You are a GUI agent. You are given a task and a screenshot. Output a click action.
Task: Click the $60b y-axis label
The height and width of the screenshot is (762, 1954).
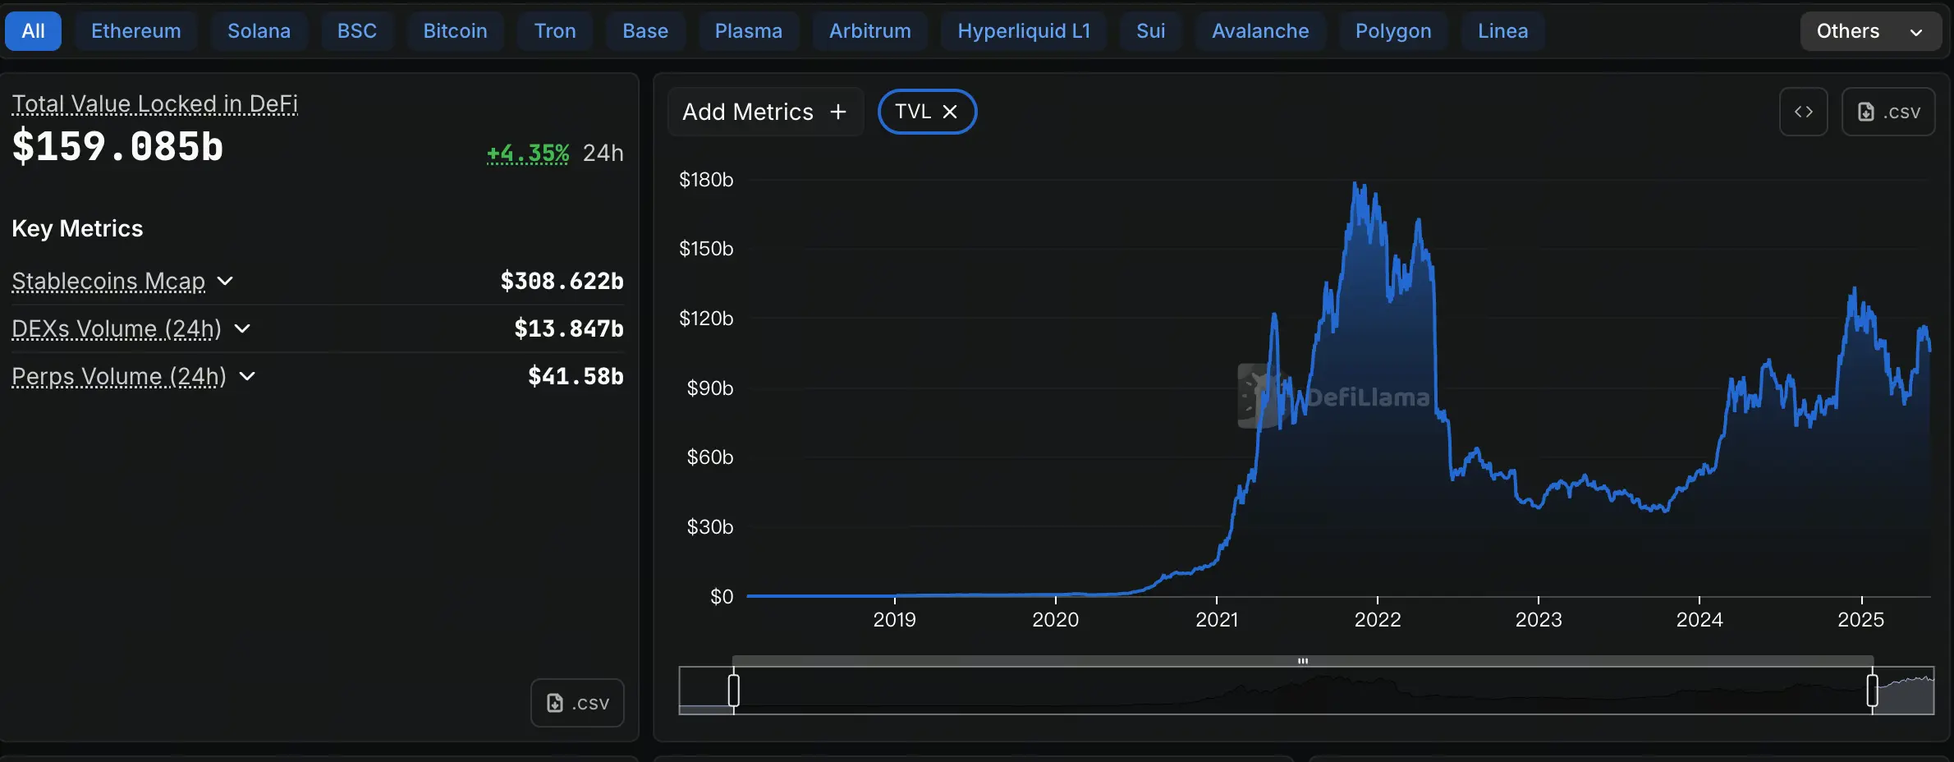tap(710, 457)
